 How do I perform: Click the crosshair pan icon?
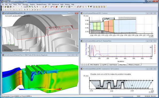[37, 7]
